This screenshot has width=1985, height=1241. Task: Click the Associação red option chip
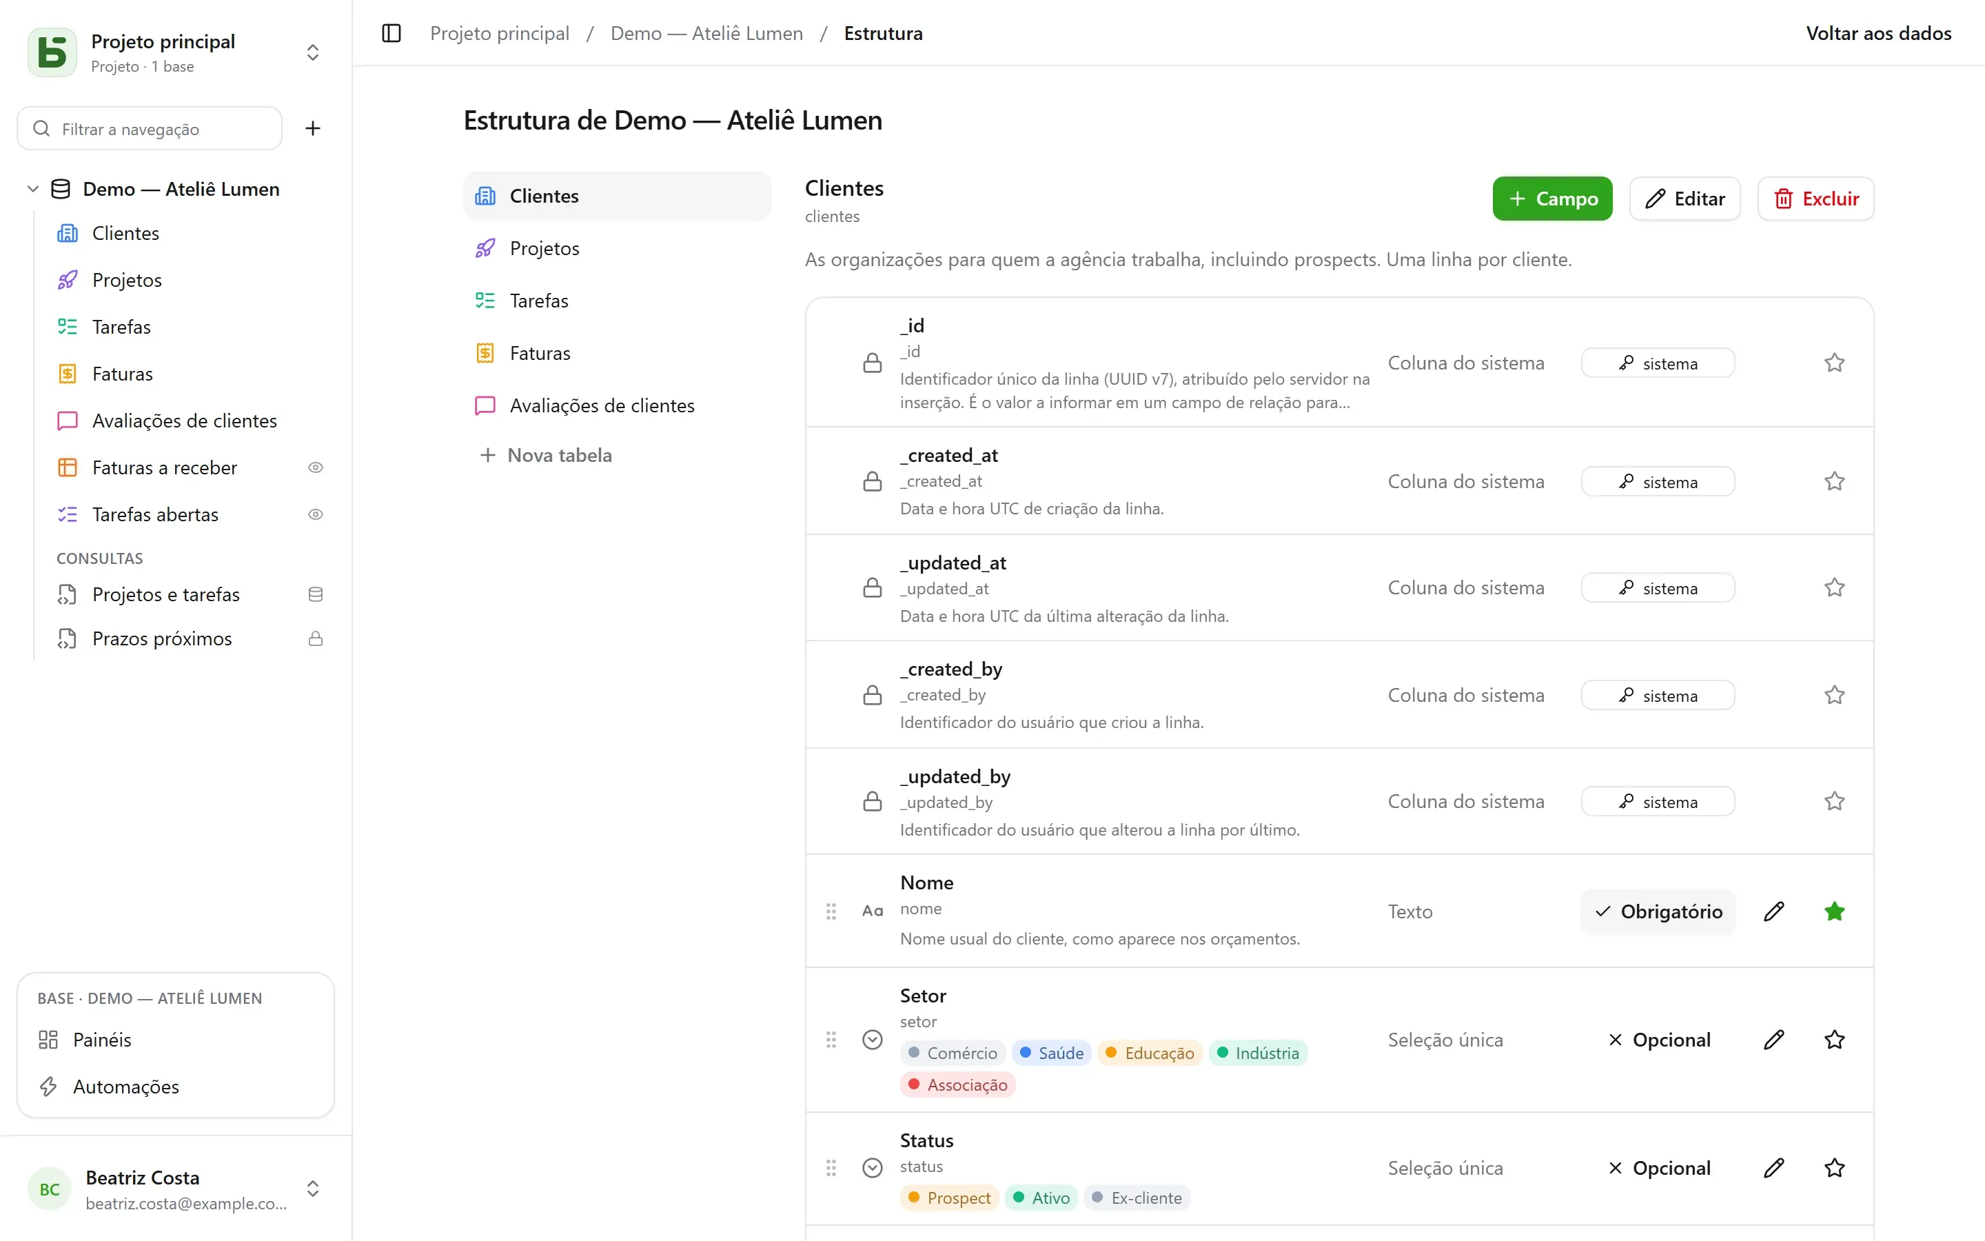point(958,1085)
